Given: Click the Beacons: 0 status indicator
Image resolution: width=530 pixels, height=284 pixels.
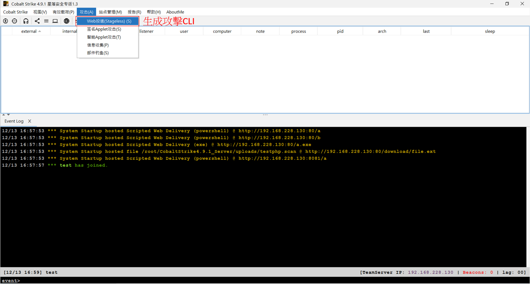Looking at the screenshot, I should pos(478,272).
